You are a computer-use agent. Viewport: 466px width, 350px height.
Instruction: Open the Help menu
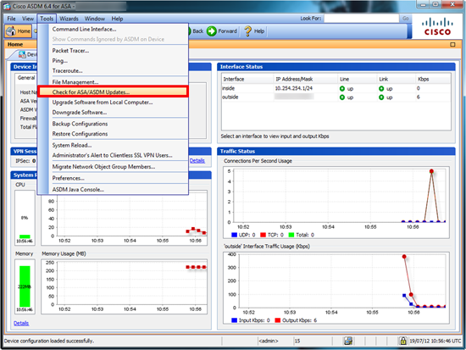[117, 19]
